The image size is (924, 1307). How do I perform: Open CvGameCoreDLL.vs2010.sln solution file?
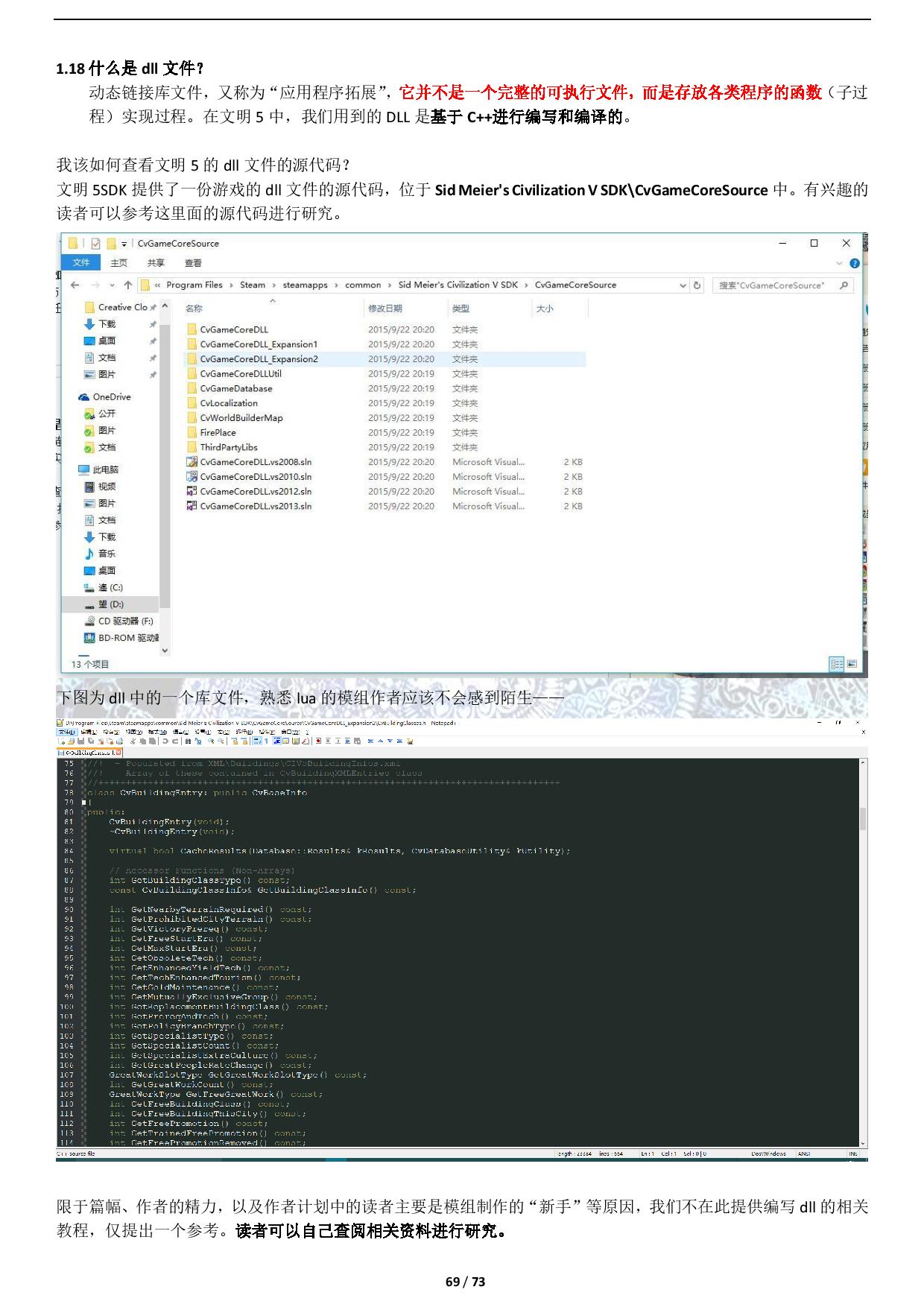pos(256,477)
